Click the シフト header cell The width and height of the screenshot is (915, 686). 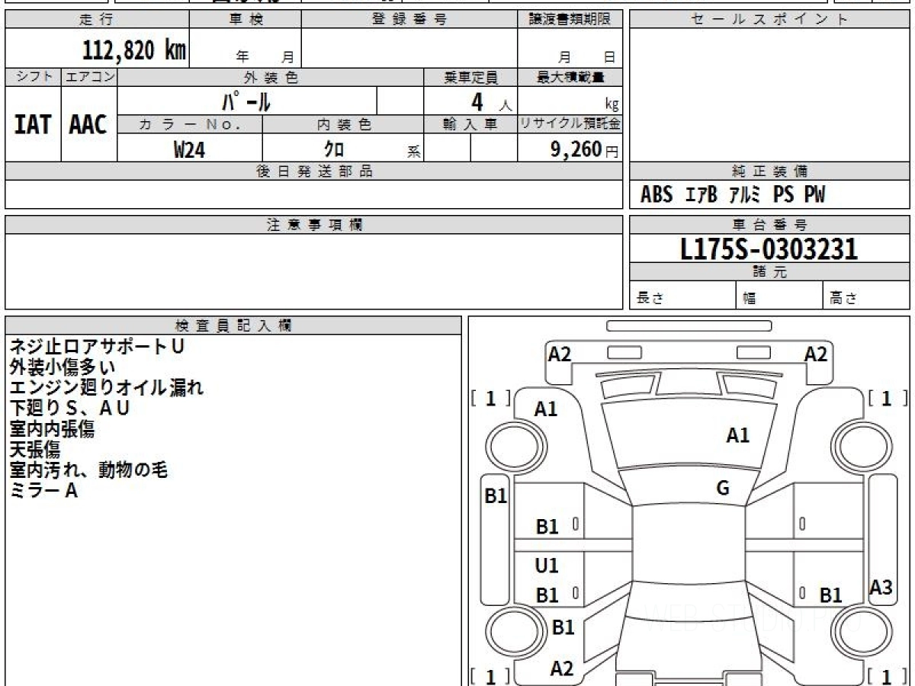[34, 77]
